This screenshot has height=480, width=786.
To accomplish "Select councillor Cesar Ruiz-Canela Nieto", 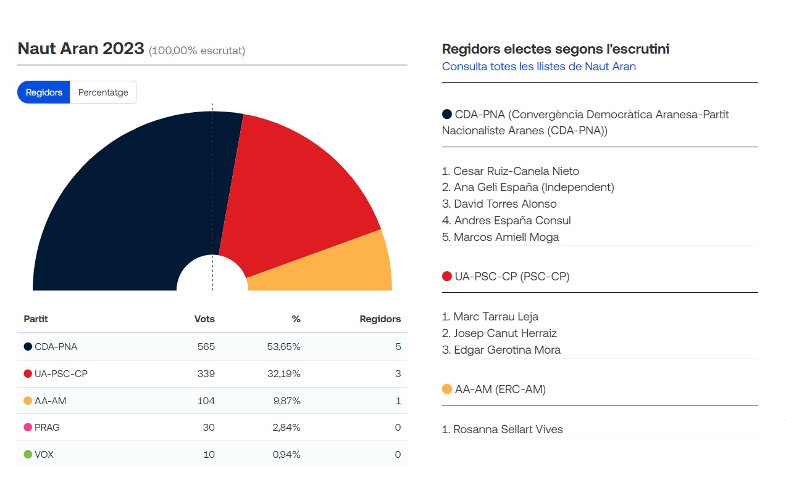I will (516, 171).
